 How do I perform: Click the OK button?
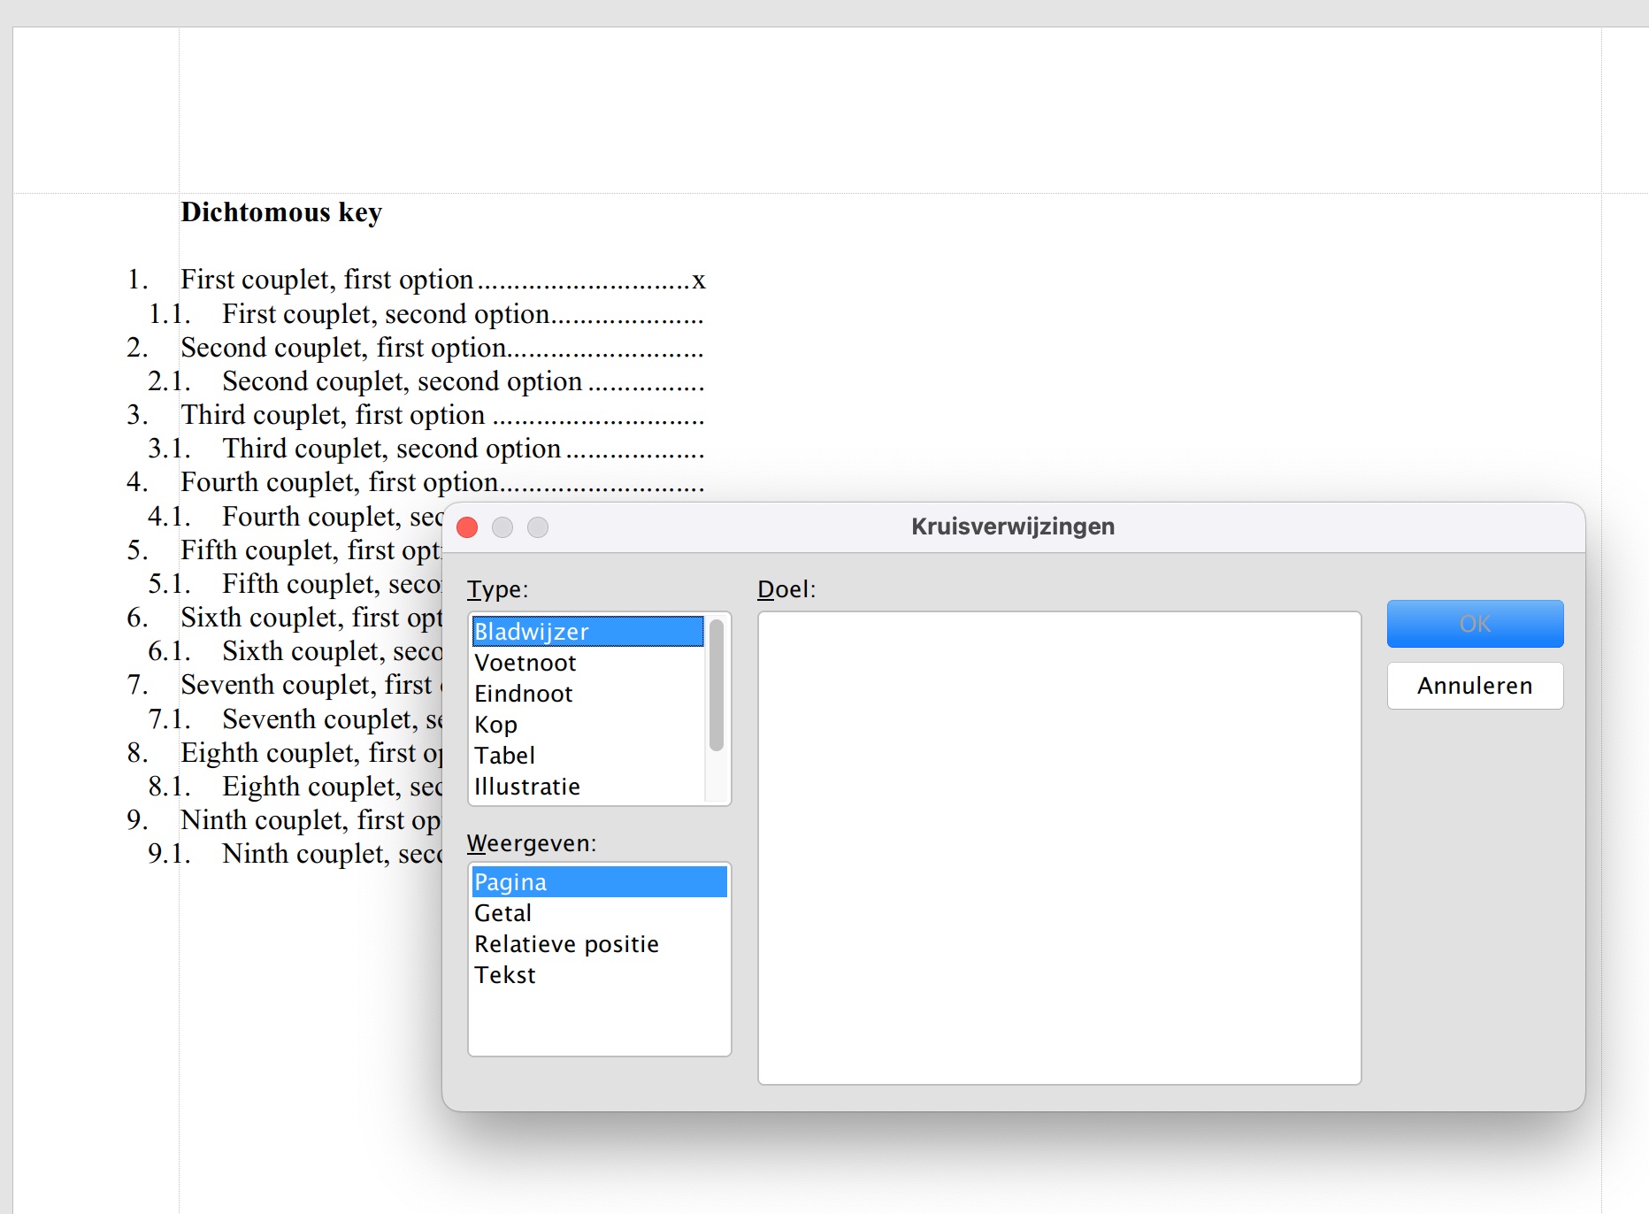[1474, 624]
